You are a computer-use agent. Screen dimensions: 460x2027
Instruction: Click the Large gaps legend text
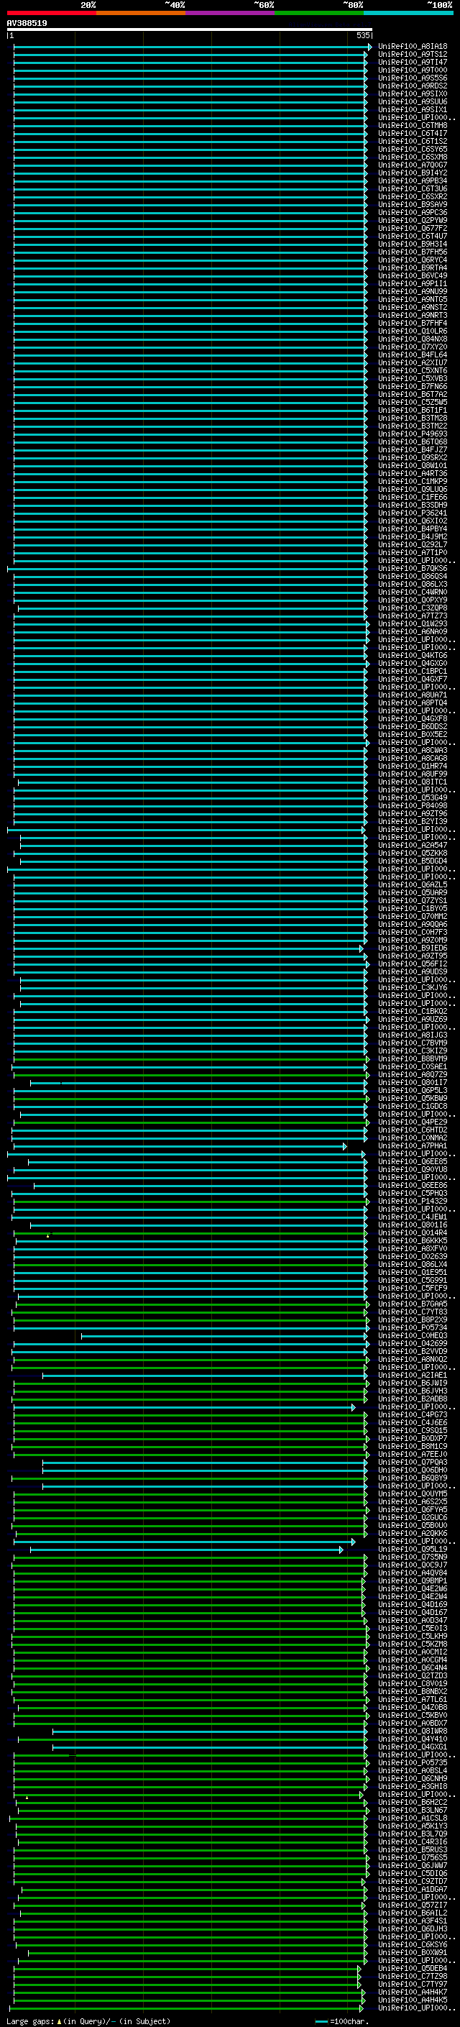88,2021
